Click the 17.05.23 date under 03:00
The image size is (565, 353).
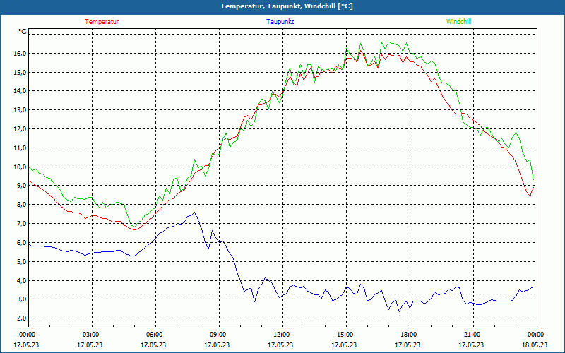90,345
